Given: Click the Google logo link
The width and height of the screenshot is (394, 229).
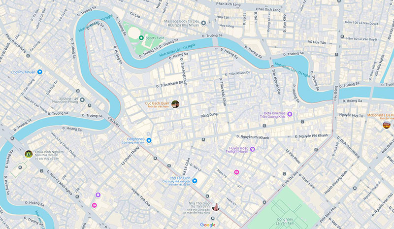Looking at the screenshot, I should click(208, 225).
